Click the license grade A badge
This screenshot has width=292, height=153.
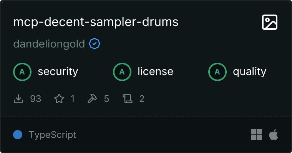[122, 72]
